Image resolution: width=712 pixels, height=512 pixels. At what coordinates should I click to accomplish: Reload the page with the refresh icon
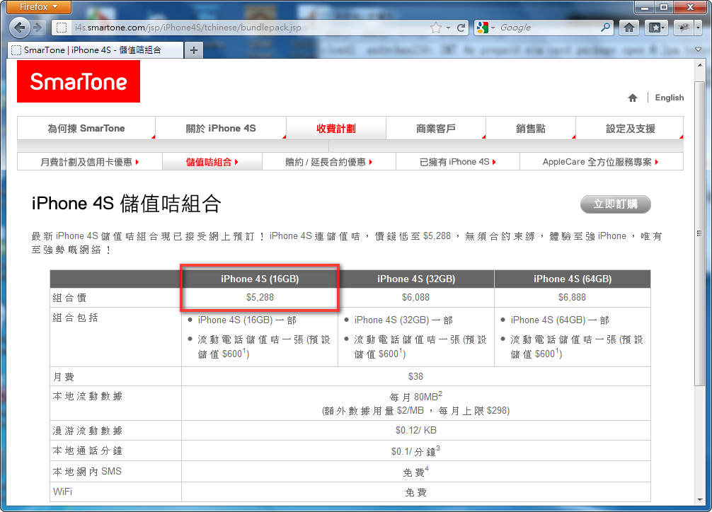click(461, 28)
